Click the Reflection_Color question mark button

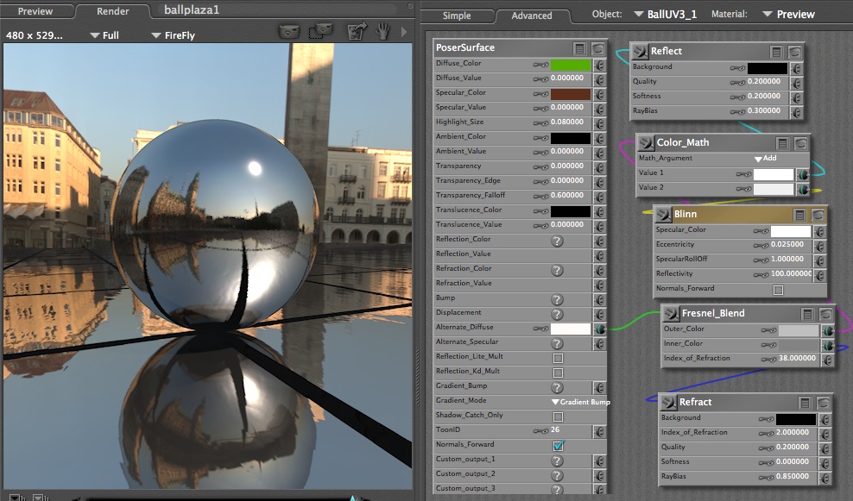coord(557,241)
